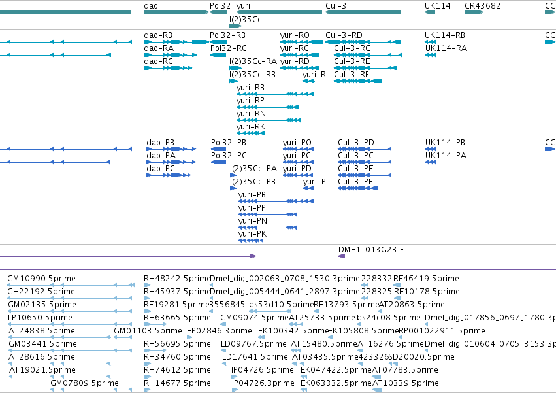This screenshot has width=556, height=393.
Task: Select protein yuri-PK
Action: coord(252,234)
